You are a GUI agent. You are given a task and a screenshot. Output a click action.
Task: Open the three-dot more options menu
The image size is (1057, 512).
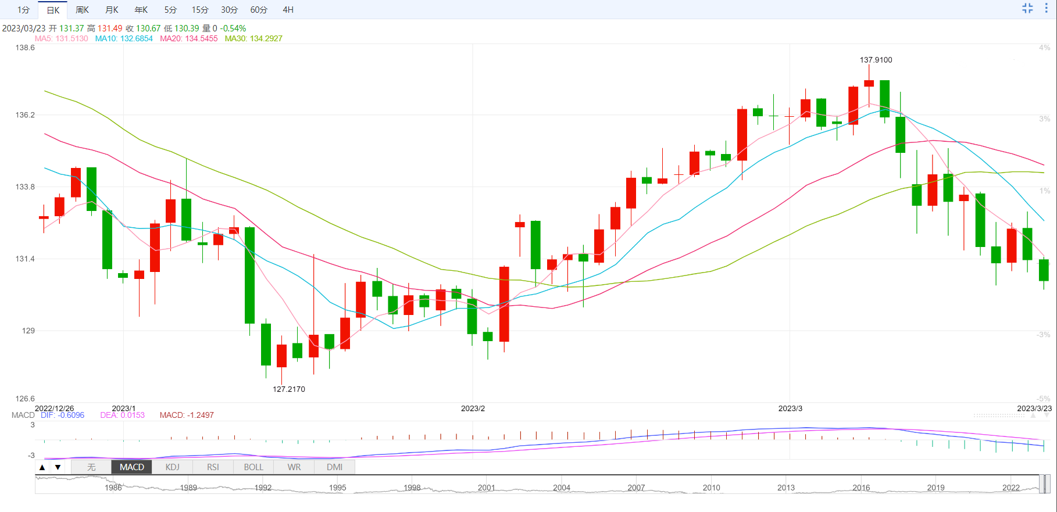[1046, 8]
